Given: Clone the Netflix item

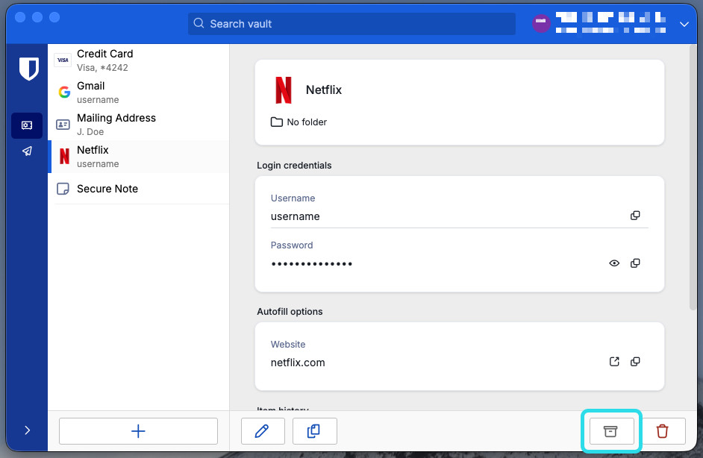Looking at the screenshot, I should click(314, 431).
